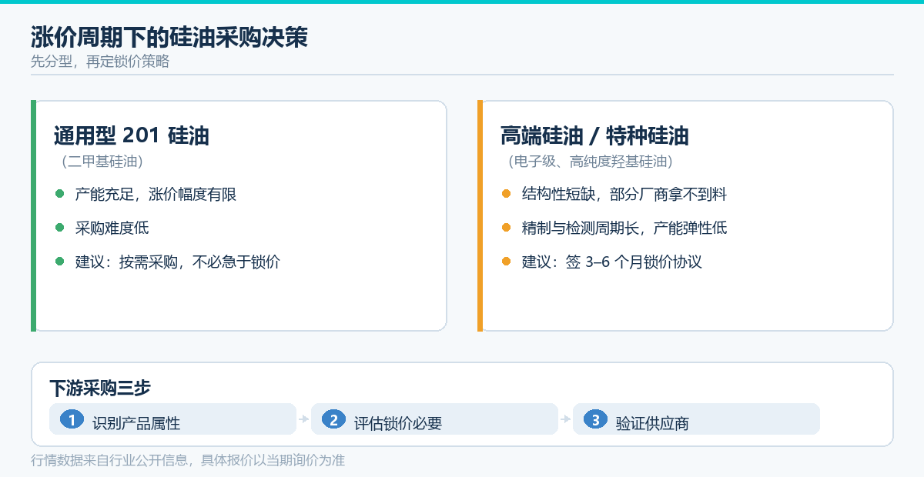924x477 pixels.
Task: Select bullet 建议：签 3–6 个月锁价协议
Action: 612,262
